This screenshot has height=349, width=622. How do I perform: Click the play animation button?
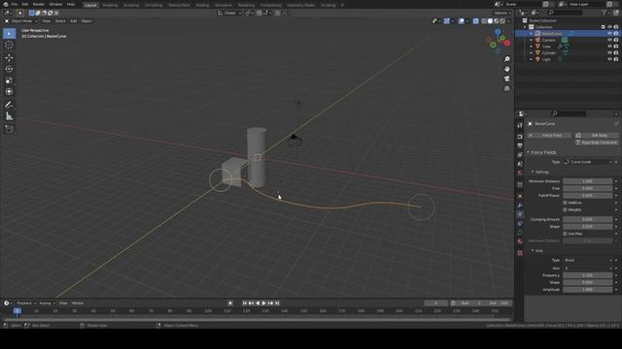pos(263,303)
